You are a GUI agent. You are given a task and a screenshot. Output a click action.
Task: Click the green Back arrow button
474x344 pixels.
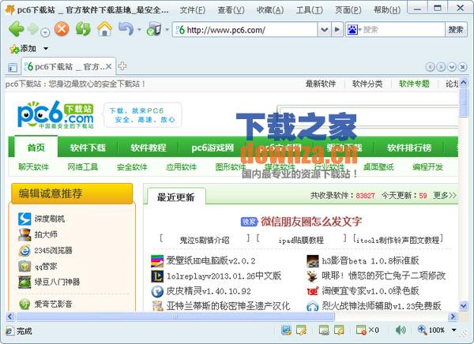click(16, 29)
